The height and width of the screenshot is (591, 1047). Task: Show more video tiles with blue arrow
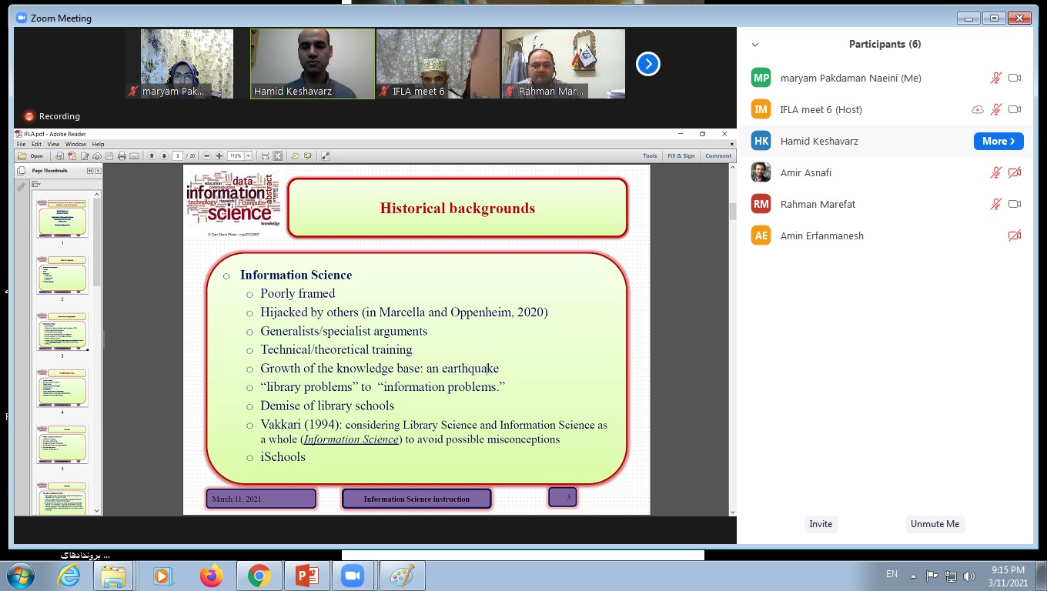[x=648, y=64]
